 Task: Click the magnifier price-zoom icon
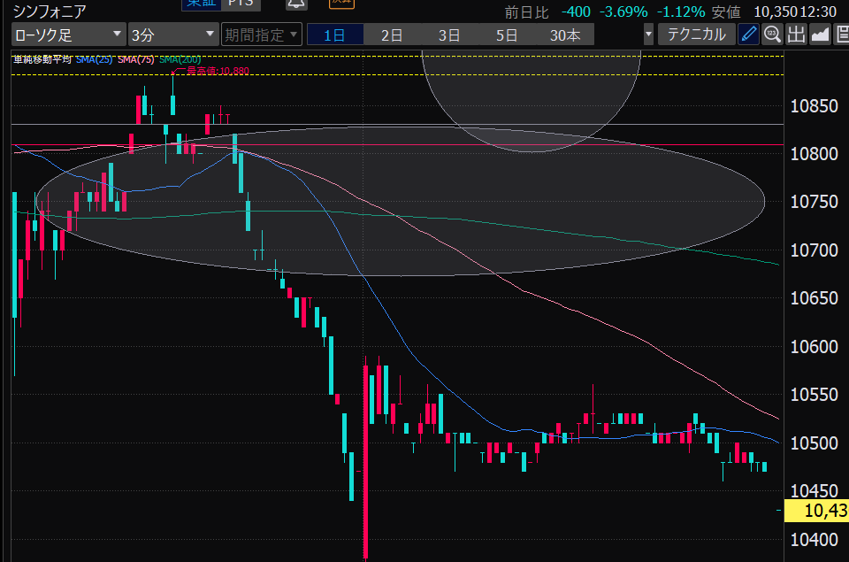772,35
